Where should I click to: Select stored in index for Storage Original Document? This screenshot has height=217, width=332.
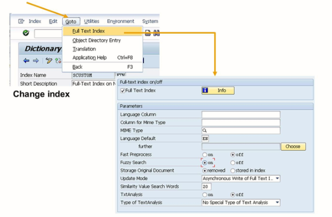coord(233,170)
